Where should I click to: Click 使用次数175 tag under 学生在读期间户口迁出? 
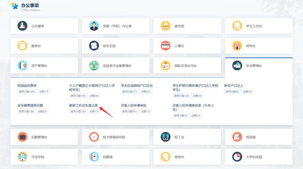130,92
